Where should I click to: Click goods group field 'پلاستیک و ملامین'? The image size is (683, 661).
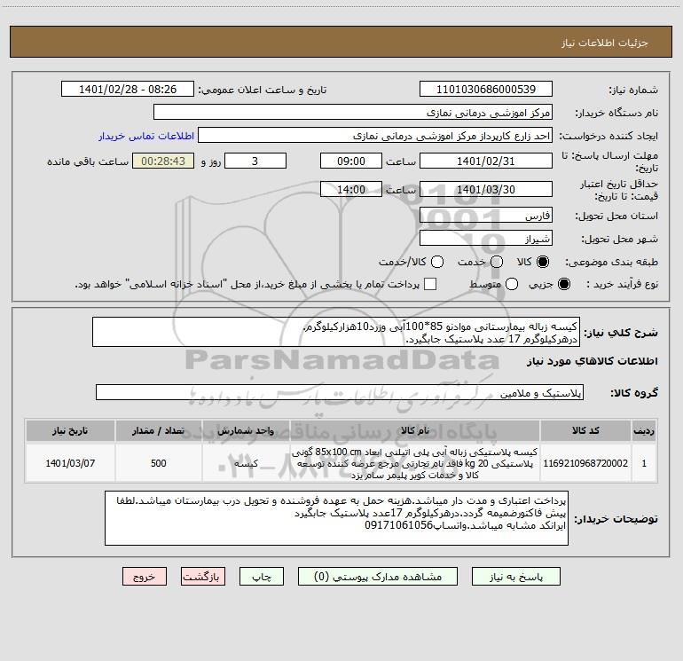[x=340, y=392]
